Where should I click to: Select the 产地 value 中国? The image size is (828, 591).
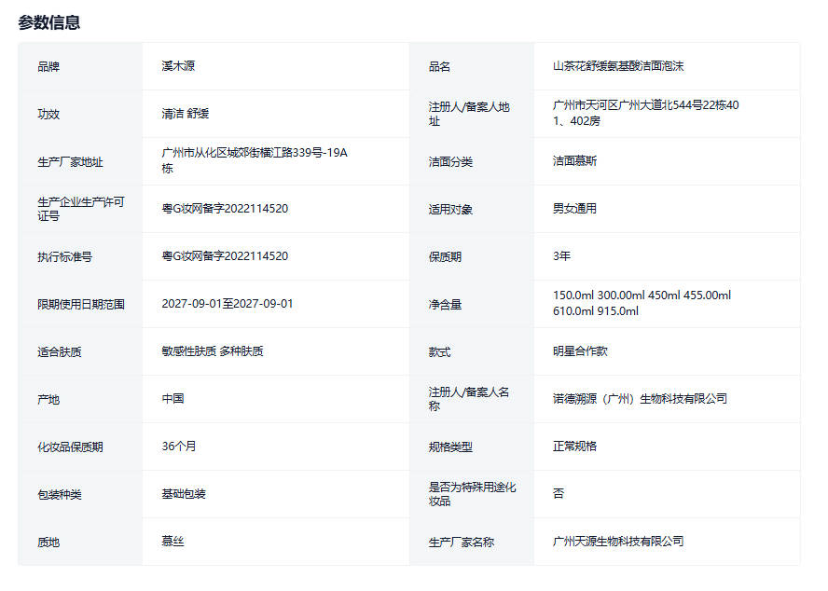tap(172, 399)
